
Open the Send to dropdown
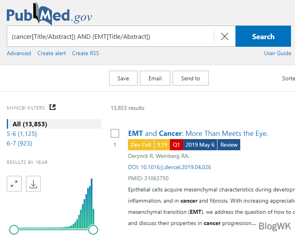pos(190,78)
